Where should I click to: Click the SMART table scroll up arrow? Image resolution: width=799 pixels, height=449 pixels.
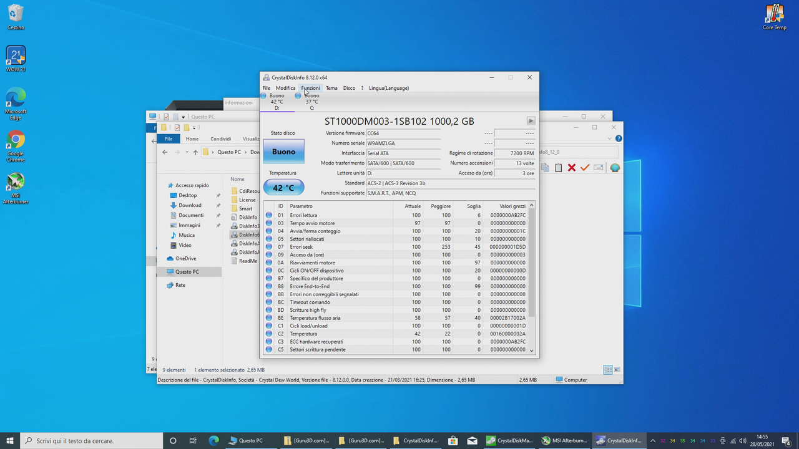(x=532, y=205)
